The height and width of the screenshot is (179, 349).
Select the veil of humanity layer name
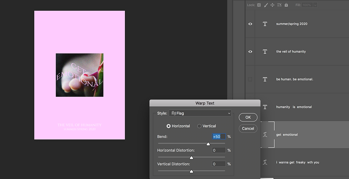click(x=291, y=51)
